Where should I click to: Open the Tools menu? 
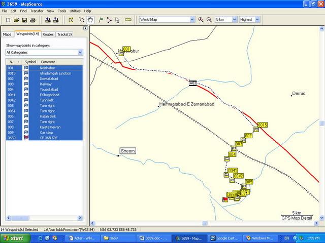[62, 11]
